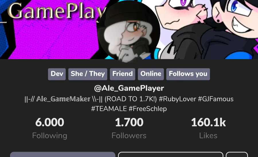258x157 pixels.
Task: Select the Follows you badge
Action: 188,74
